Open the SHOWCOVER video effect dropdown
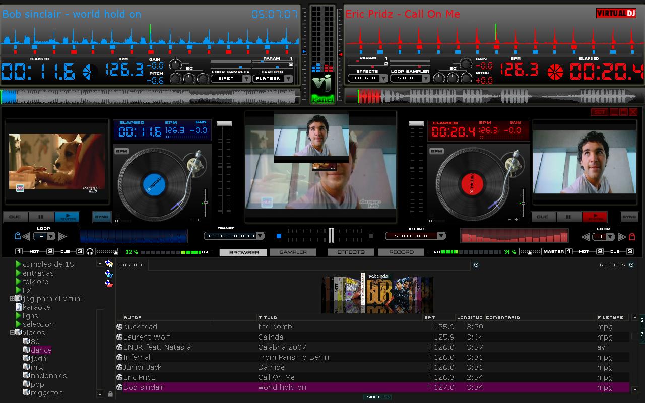645x403 pixels. (415, 236)
